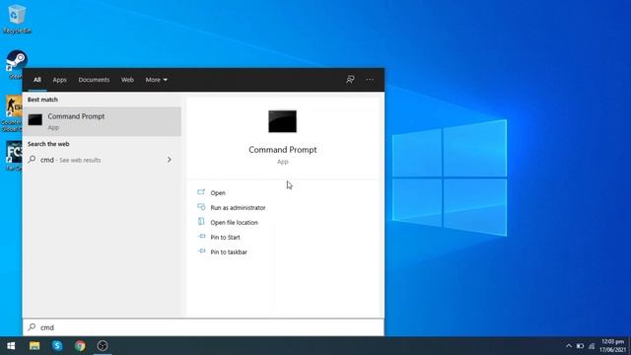The height and width of the screenshot is (355, 631).
Task: Click the Command Prompt icon in results list
Action: [x=35, y=120]
